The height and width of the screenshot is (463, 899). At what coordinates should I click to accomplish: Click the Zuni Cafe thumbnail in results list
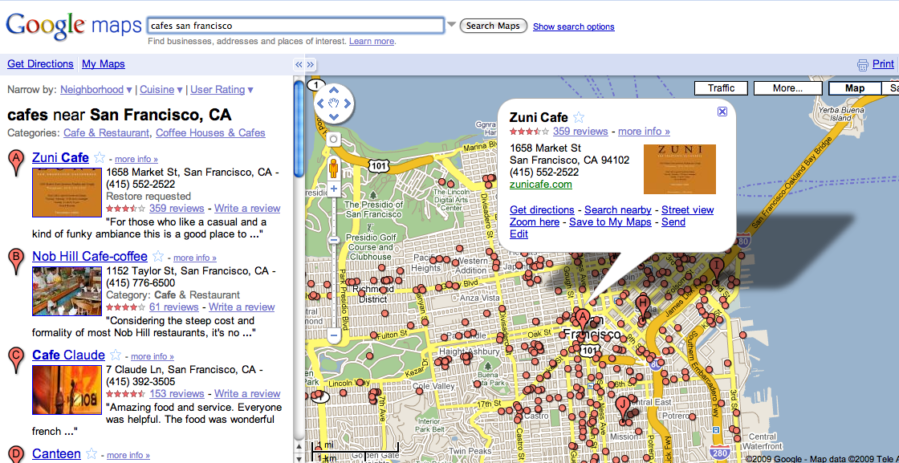point(67,193)
